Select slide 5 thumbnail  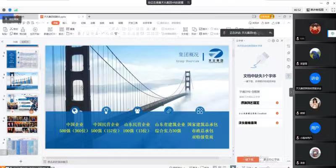[22, 59]
